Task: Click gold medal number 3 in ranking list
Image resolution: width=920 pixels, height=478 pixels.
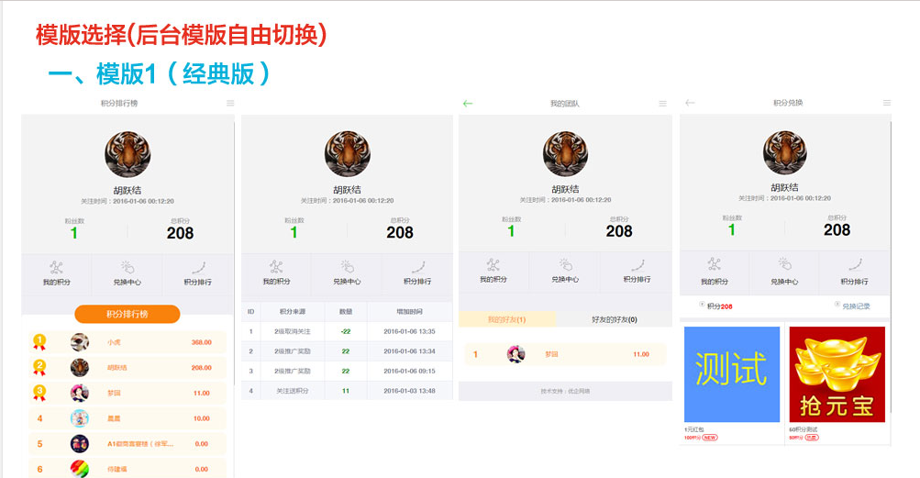Action: point(39,393)
